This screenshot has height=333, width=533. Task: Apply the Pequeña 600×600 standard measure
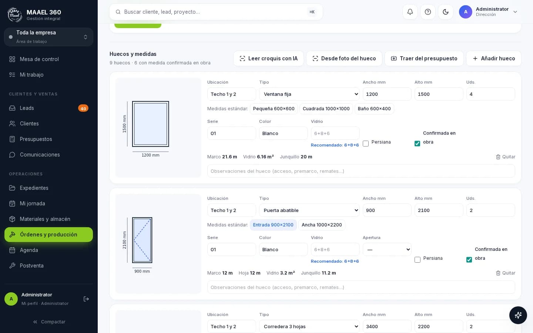pyautogui.click(x=274, y=109)
